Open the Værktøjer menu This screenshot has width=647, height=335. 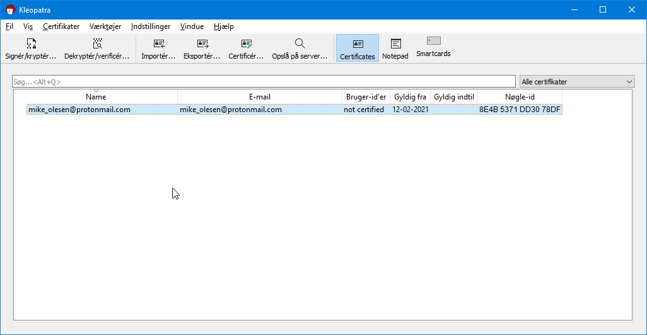point(105,26)
